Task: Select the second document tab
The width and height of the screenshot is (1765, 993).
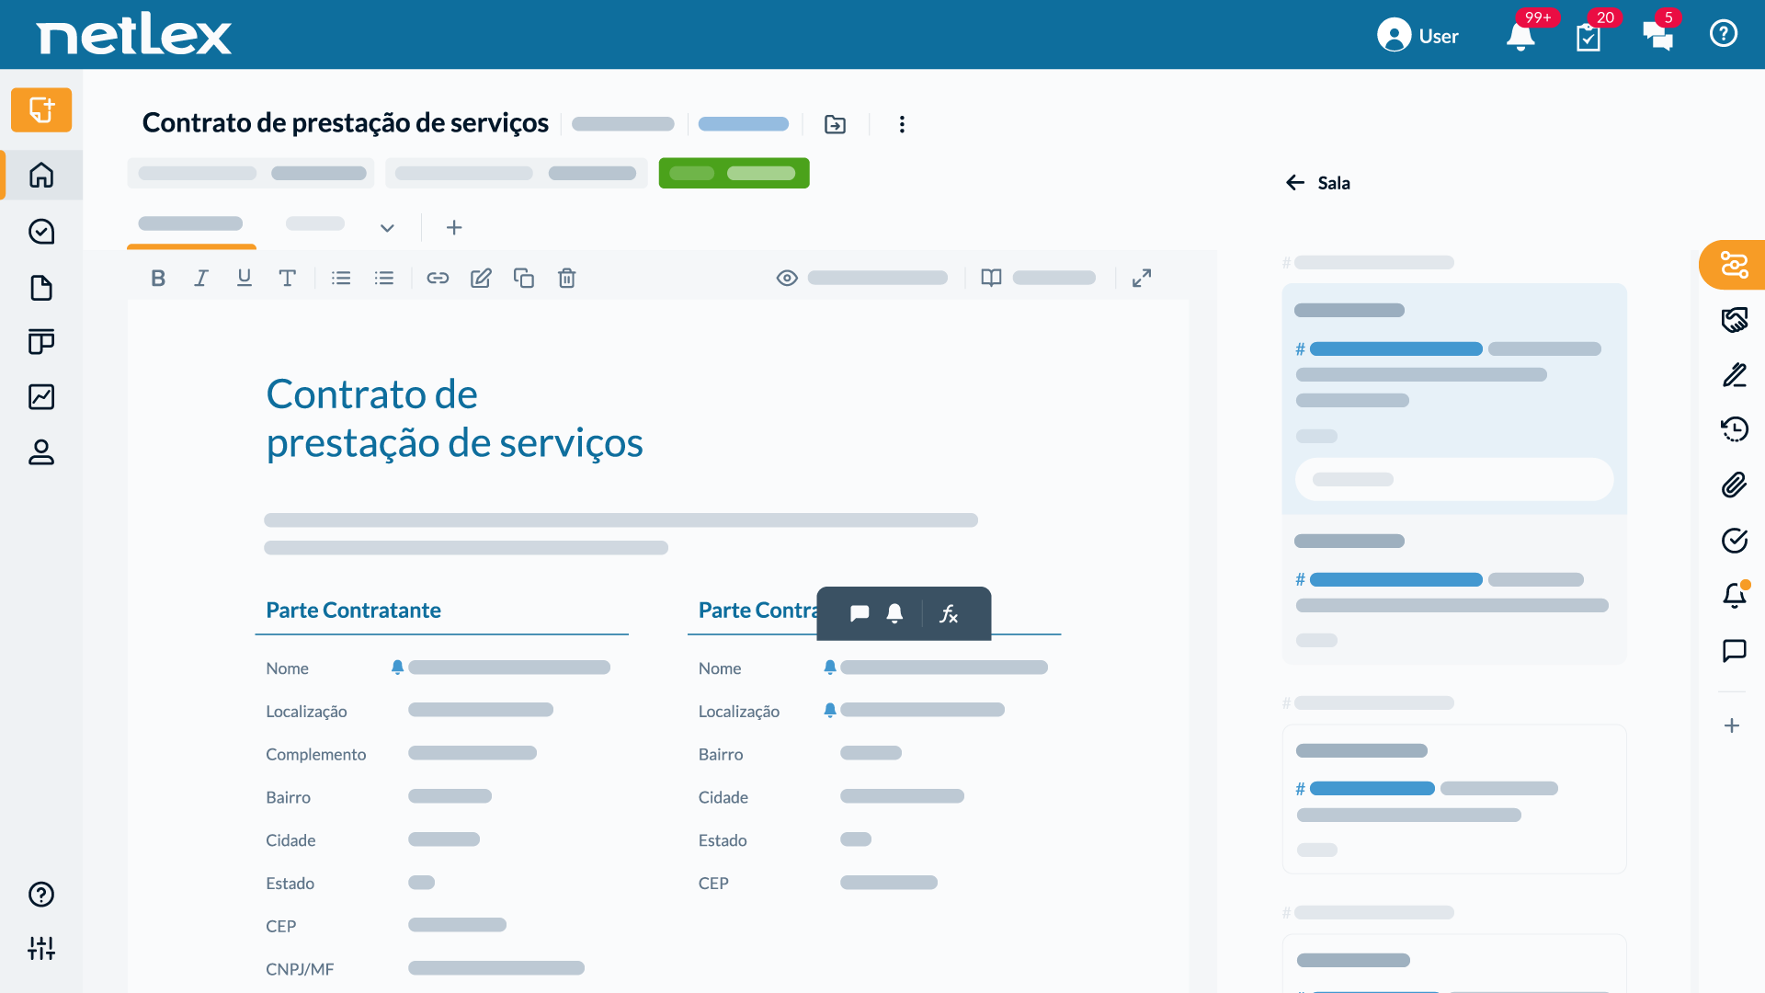Action: coord(315,224)
